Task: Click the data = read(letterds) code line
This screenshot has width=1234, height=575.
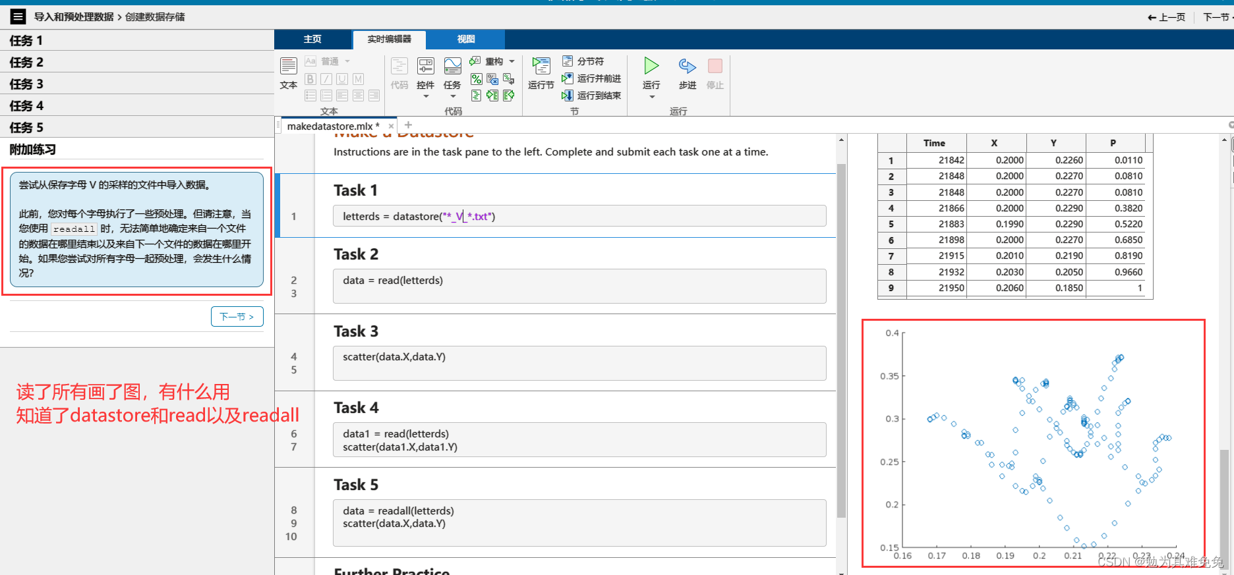Action: pos(393,281)
